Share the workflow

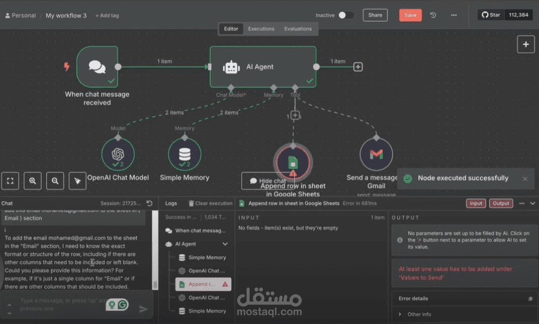[375, 15]
